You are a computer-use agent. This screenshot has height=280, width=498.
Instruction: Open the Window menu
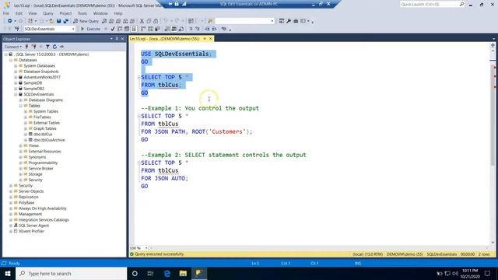click(100, 13)
